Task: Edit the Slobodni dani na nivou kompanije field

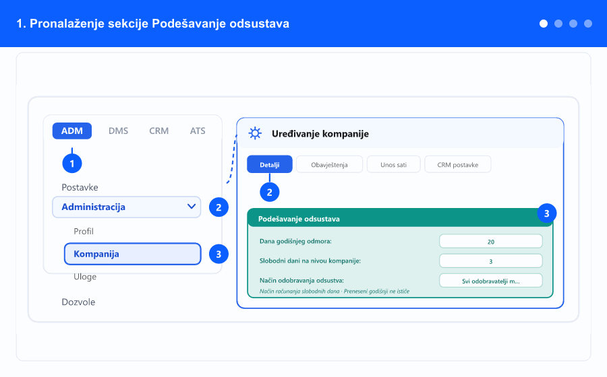Action: click(490, 261)
